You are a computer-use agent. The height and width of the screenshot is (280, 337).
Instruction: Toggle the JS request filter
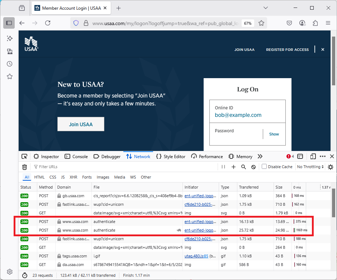(x=63, y=177)
